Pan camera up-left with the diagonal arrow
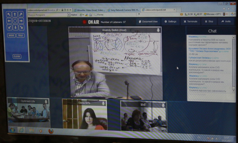The image size is (238, 143). (9, 14)
